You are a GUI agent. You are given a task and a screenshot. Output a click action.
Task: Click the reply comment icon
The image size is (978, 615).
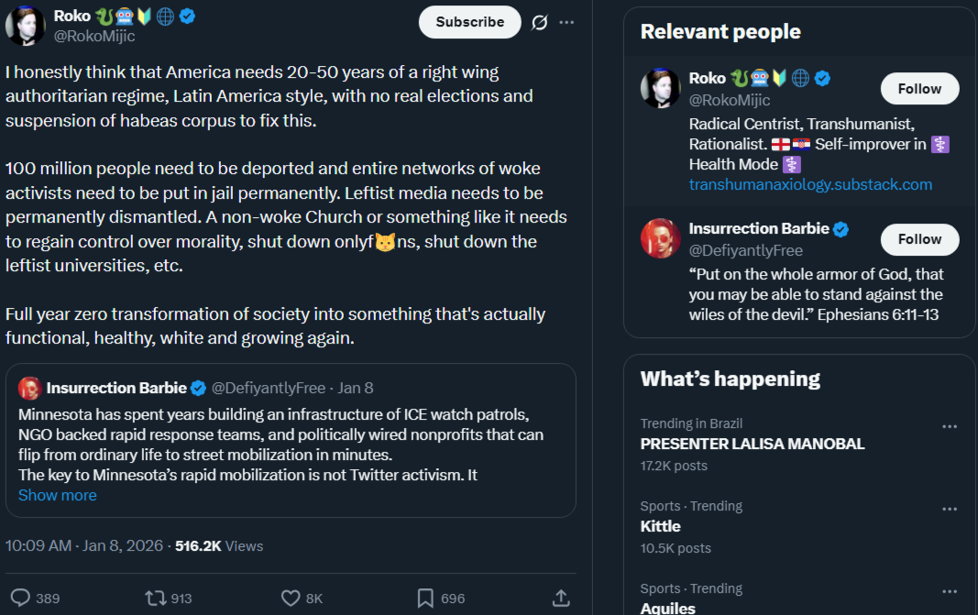point(20,599)
